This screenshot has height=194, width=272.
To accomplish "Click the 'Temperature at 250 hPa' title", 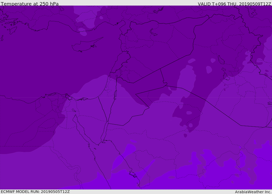I will pyautogui.click(x=30, y=4).
